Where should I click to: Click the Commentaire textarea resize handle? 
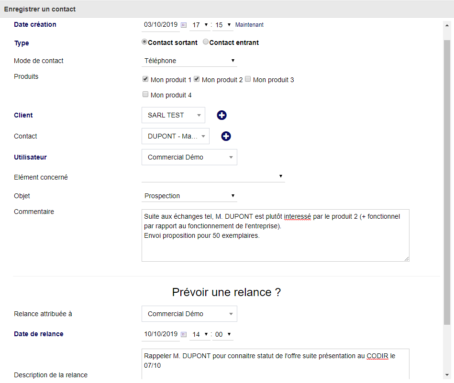[407, 259]
